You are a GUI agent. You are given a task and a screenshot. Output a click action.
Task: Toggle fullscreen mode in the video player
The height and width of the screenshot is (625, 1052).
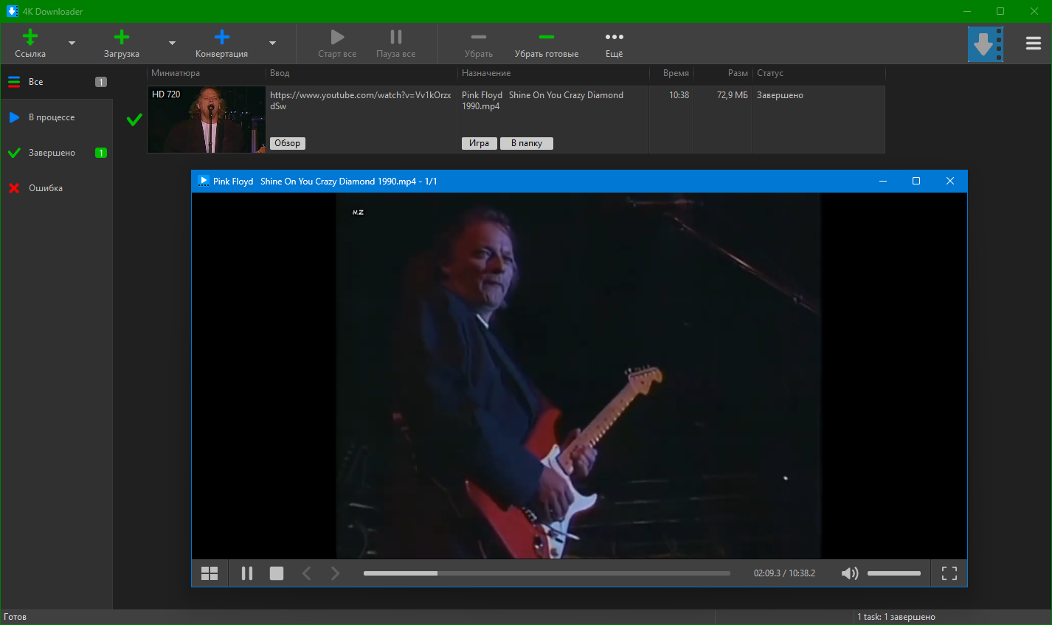click(949, 573)
